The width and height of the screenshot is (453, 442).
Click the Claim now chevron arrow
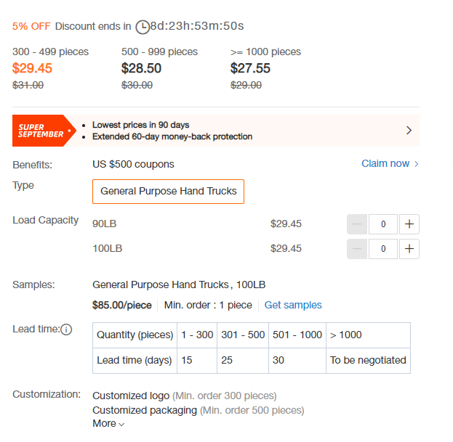click(x=417, y=164)
